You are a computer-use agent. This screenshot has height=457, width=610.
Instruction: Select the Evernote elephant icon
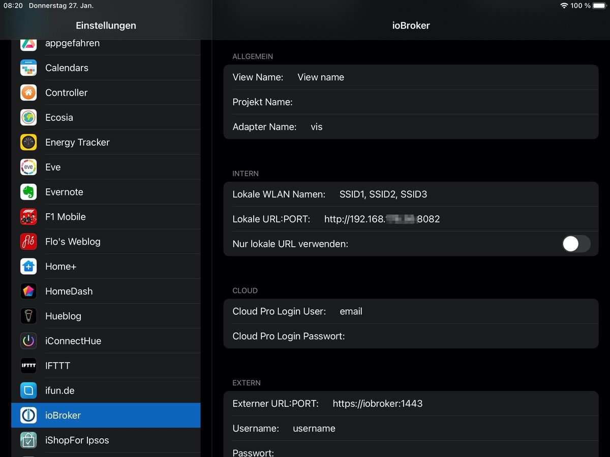coord(28,192)
